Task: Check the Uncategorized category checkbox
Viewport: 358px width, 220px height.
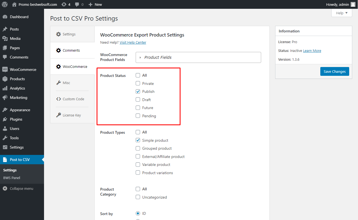Action: click(138, 197)
